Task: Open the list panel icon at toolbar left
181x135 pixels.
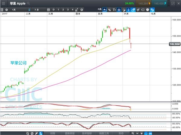Action: point(2,10)
